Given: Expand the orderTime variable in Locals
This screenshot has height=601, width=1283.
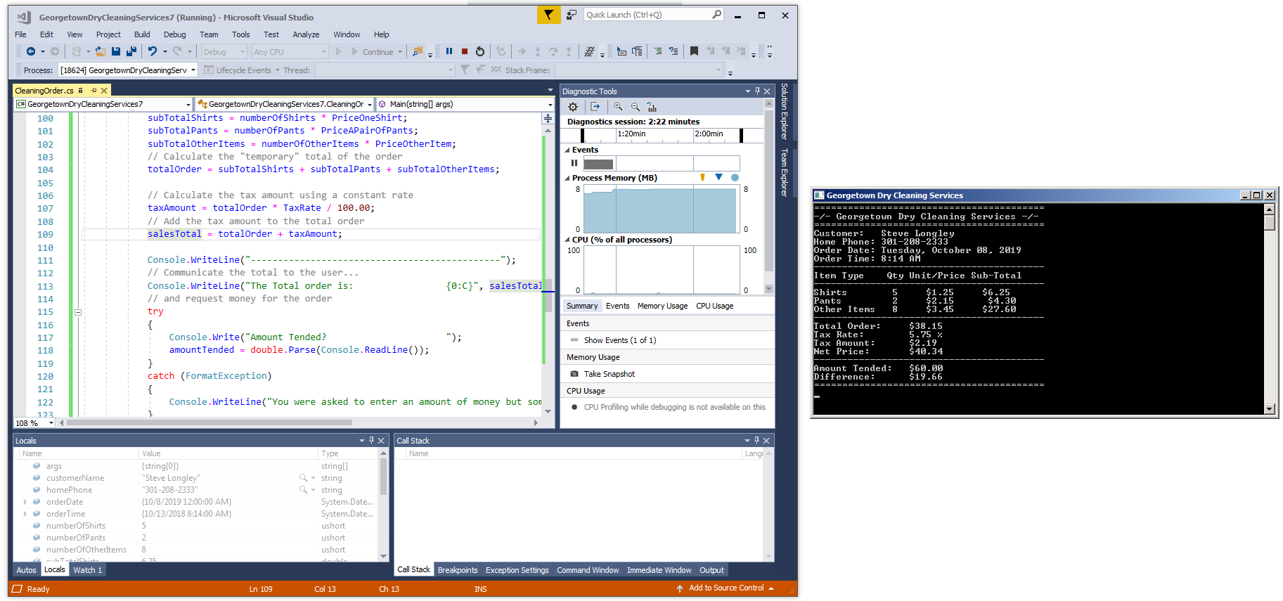Looking at the screenshot, I should pyautogui.click(x=25, y=514).
